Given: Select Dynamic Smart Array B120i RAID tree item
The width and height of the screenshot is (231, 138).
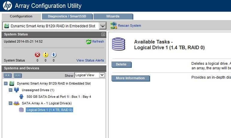Looking at the screenshot, I should pyautogui.click(x=54, y=83).
